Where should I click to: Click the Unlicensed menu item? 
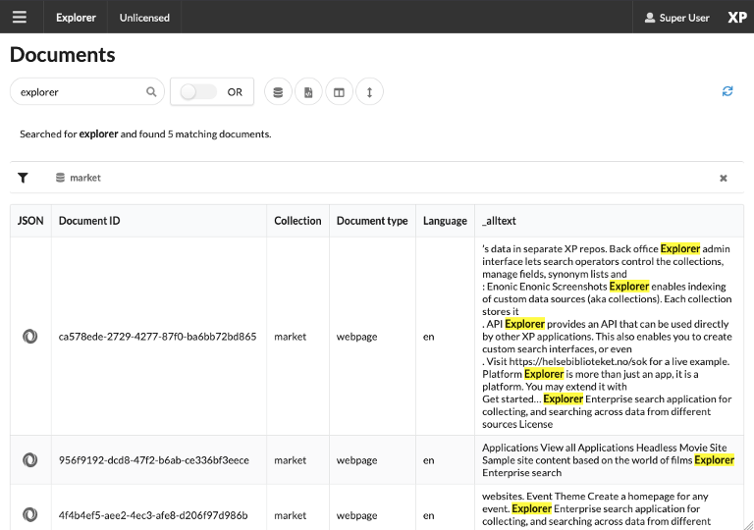tap(144, 18)
